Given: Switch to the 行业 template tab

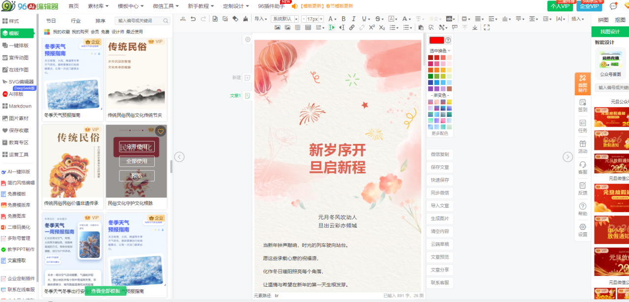Looking at the screenshot, I should pyautogui.click(x=76, y=21).
